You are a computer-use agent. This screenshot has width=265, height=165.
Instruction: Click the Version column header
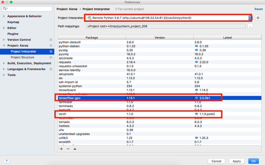(159, 37)
